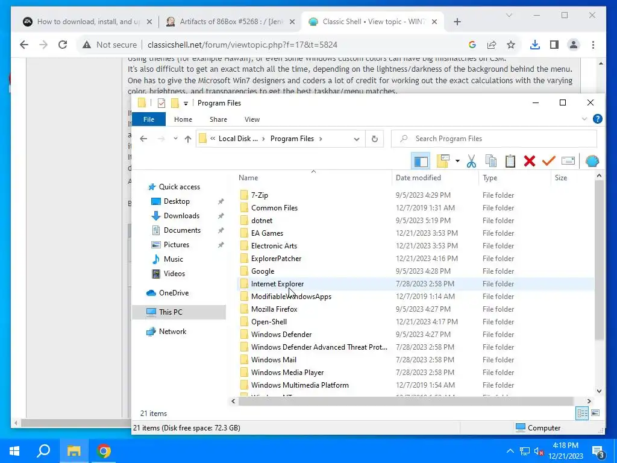The width and height of the screenshot is (617, 463).
Task: Open taskbar Search magnifier
Action: pyautogui.click(x=43, y=451)
